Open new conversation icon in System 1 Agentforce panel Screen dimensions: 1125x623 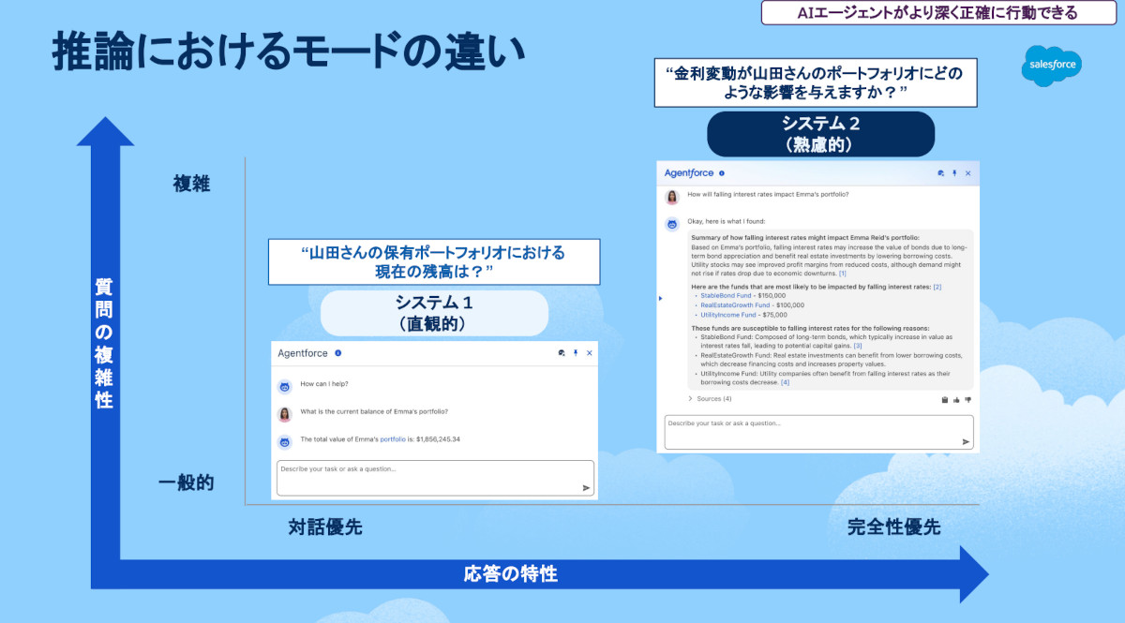[561, 353]
